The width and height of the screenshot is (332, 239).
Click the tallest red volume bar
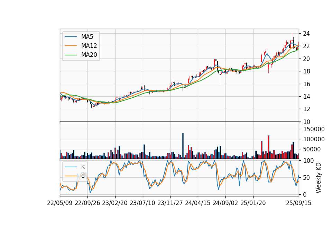pos(268,147)
